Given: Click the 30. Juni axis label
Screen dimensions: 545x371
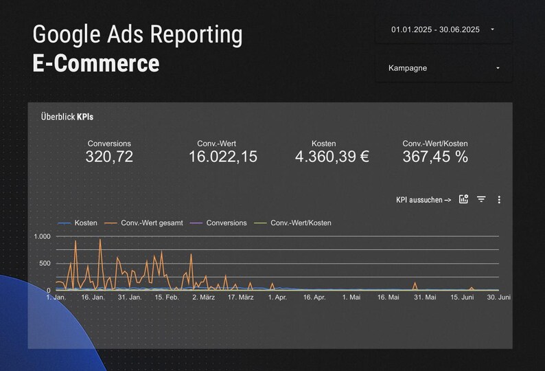Looking at the screenshot, I should (x=499, y=297).
